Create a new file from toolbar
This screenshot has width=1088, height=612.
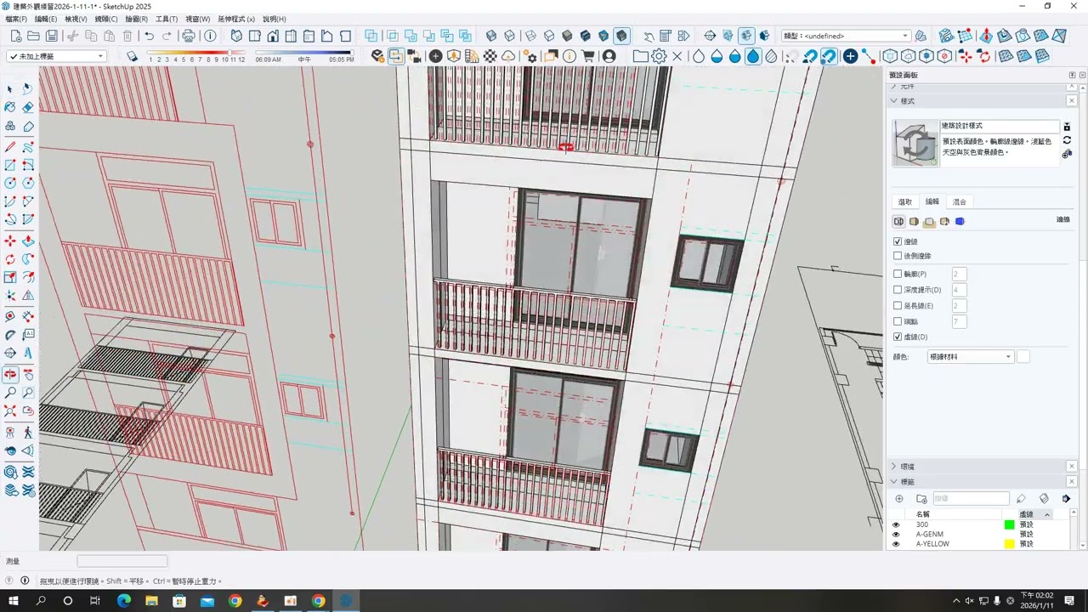pyautogui.click(x=15, y=36)
